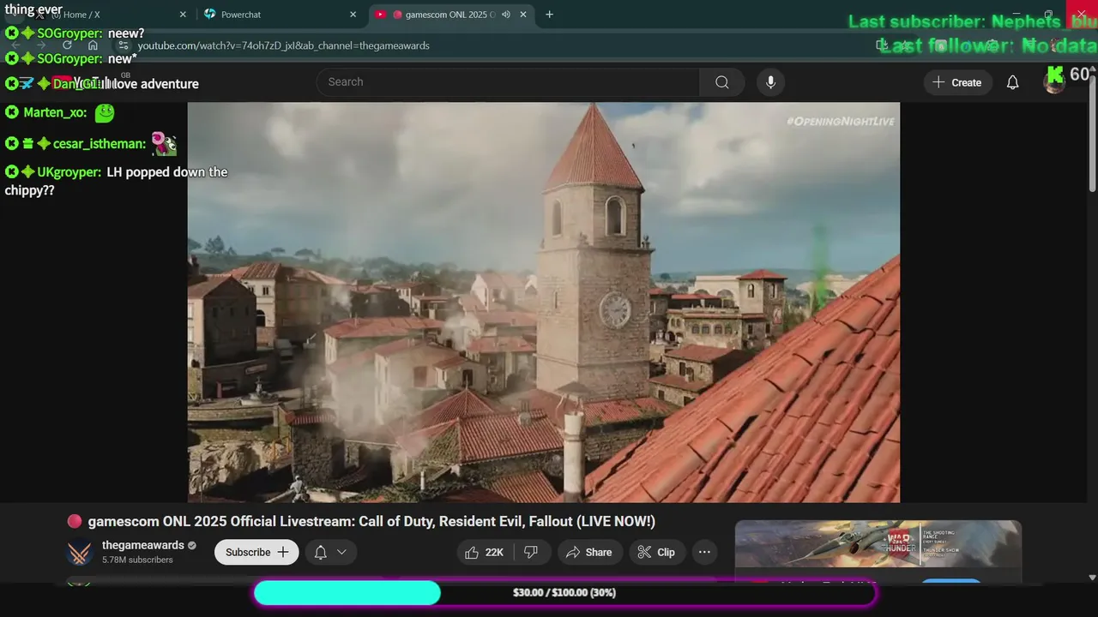1098x617 pixels.
Task: Subscribe to thegameawards channel
Action: (256, 552)
